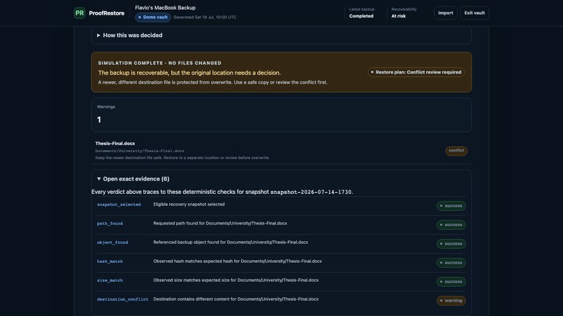The image size is (563, 316).
Task: Click snapshot-2026-07-14-1730 identifier text
Action: 311,193
